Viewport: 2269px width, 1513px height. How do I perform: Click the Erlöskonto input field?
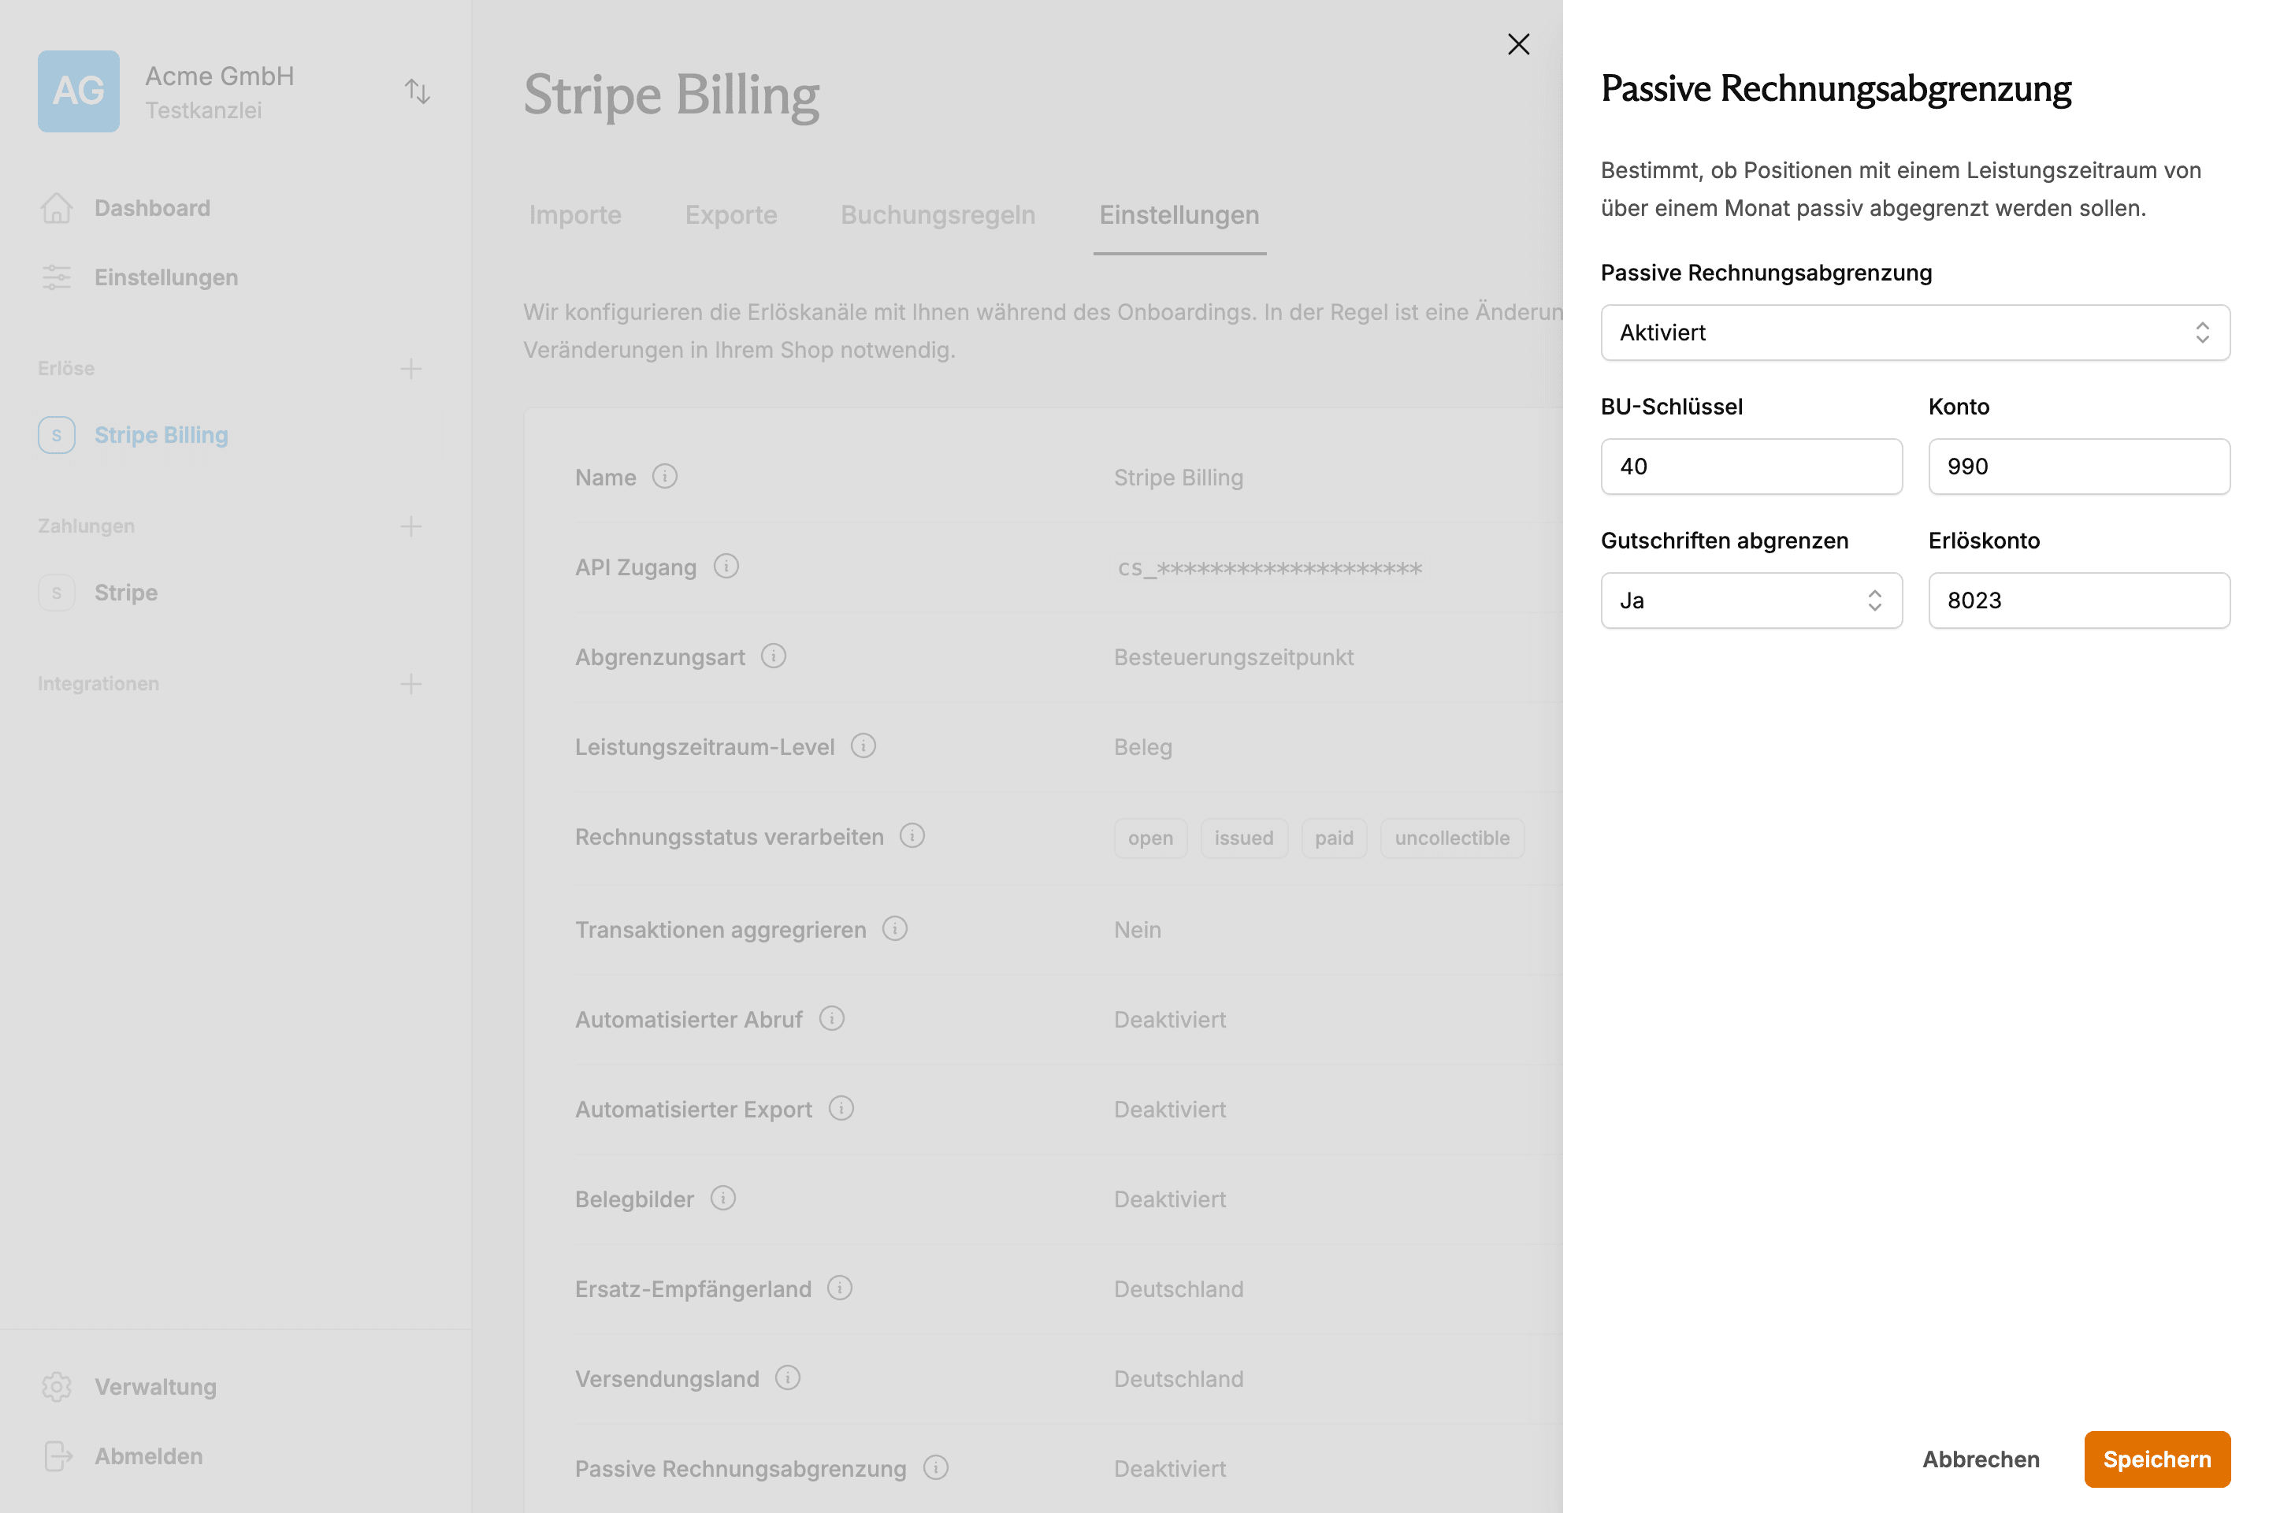click(2078, 600)
